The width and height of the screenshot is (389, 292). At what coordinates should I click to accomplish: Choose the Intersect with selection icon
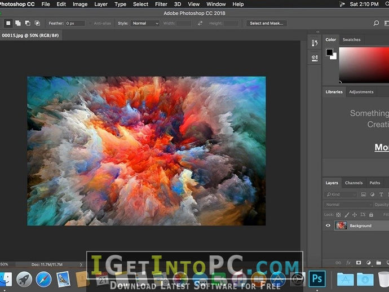click(37, 23)
